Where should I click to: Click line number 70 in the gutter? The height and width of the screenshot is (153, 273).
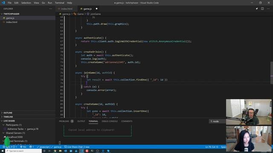[x=61, y=52]
